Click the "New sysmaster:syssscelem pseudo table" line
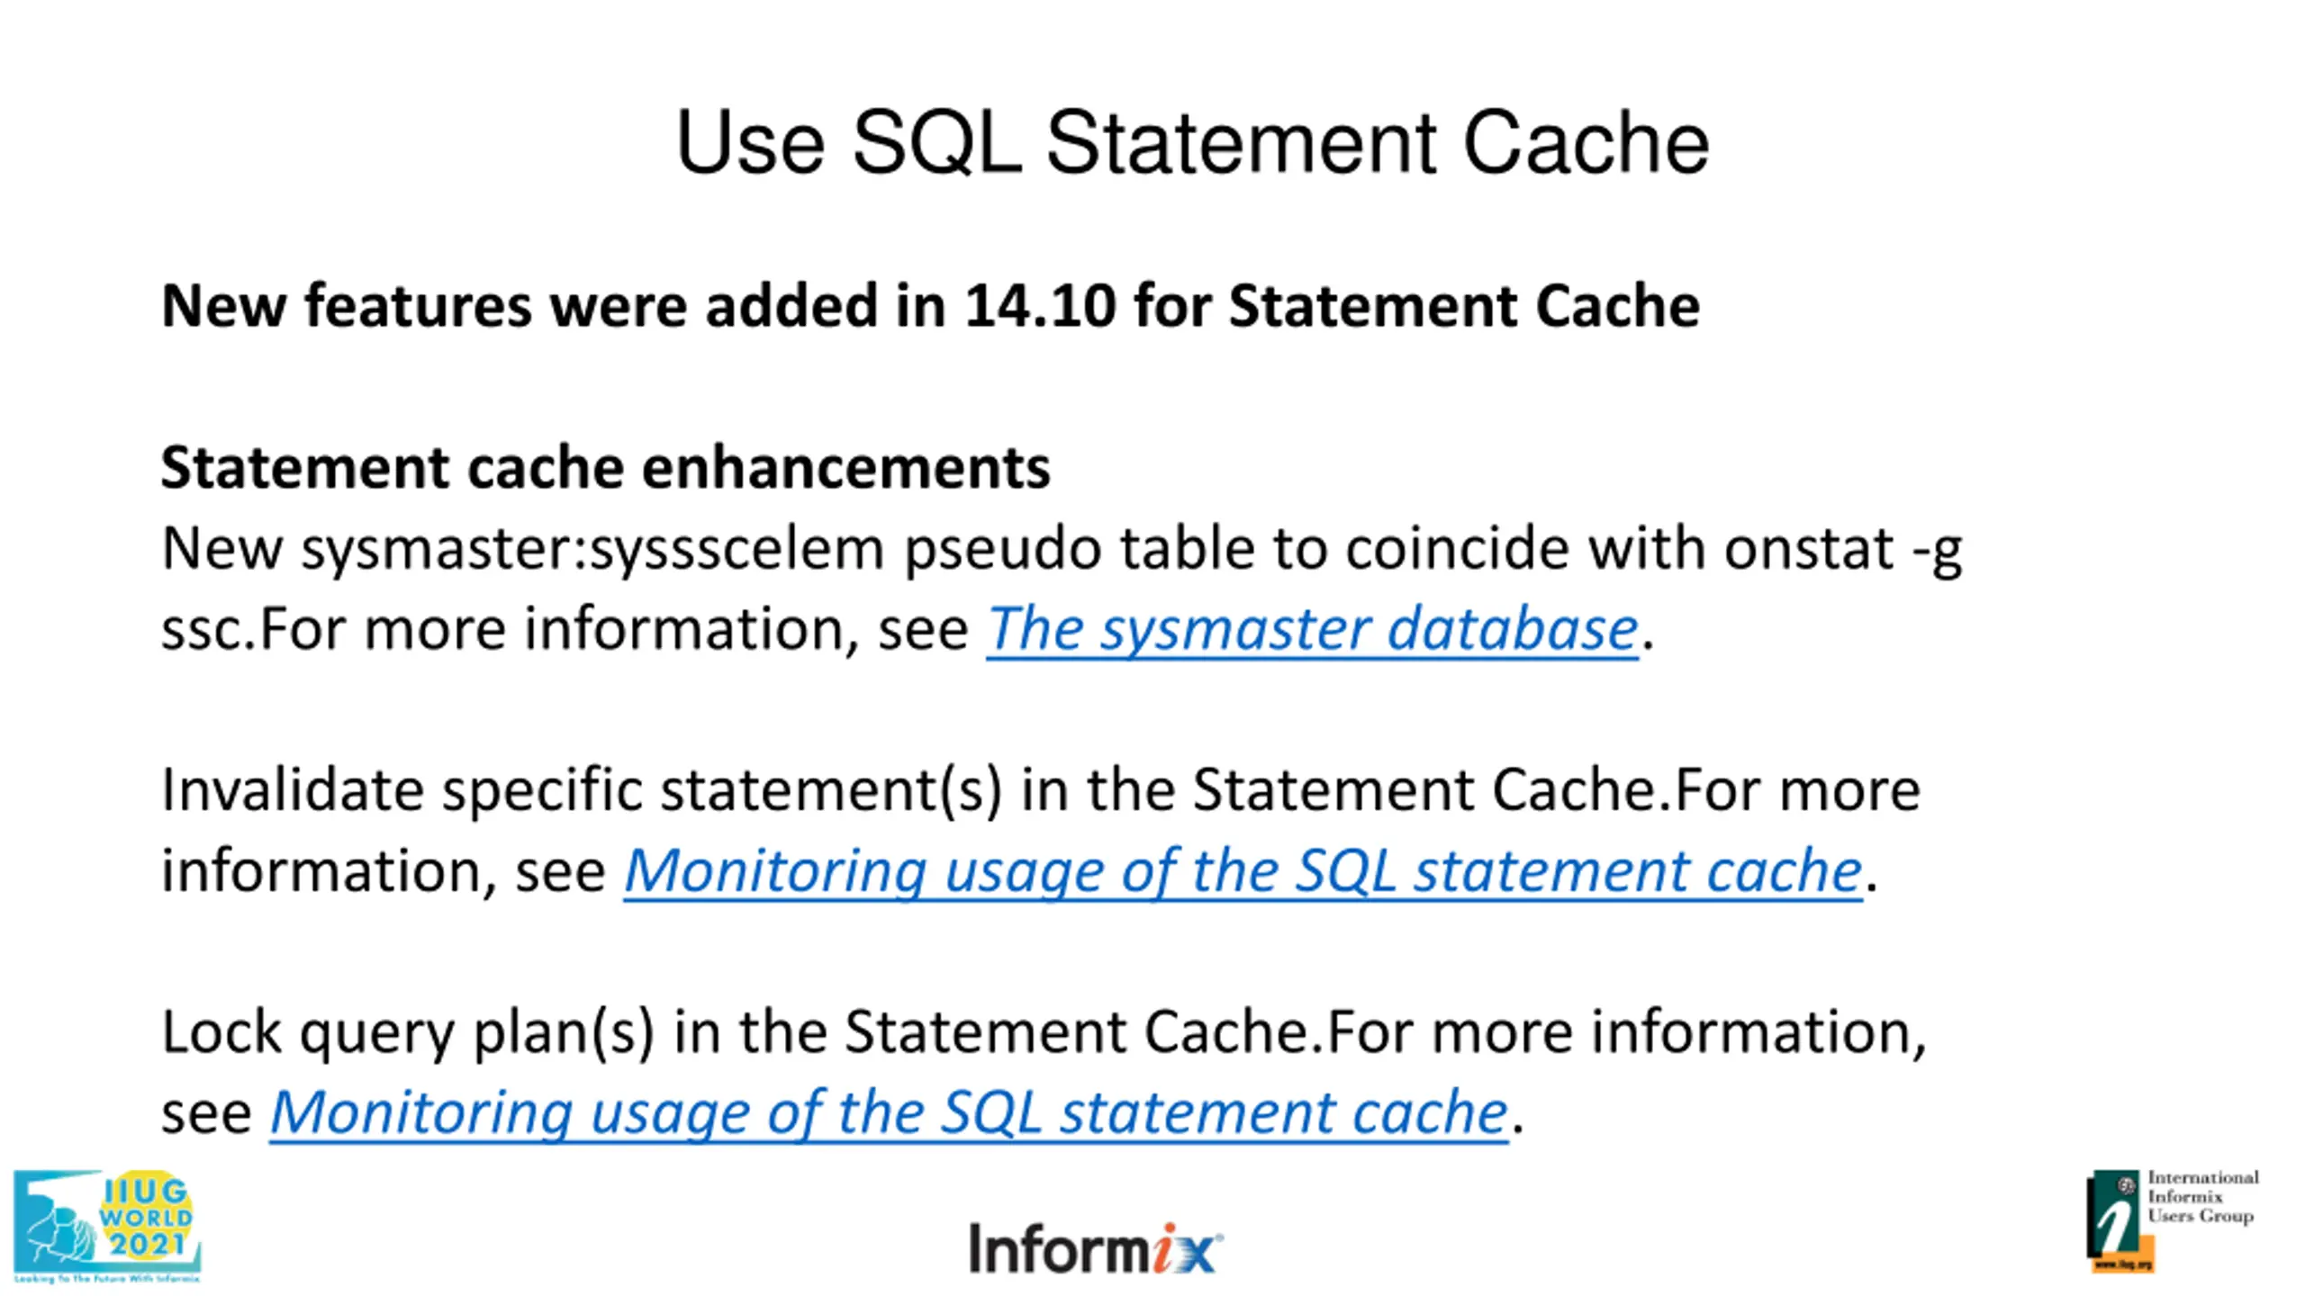The height and width of the screenshot is (1296, 2305). pyautogui.click(x=1062, y=548)
